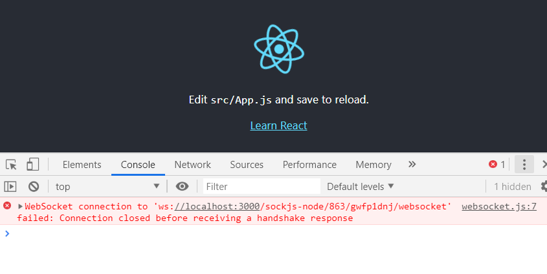Open the Elements tab
Viewport: 547px width, 274px height.
(x=82, y=165)
